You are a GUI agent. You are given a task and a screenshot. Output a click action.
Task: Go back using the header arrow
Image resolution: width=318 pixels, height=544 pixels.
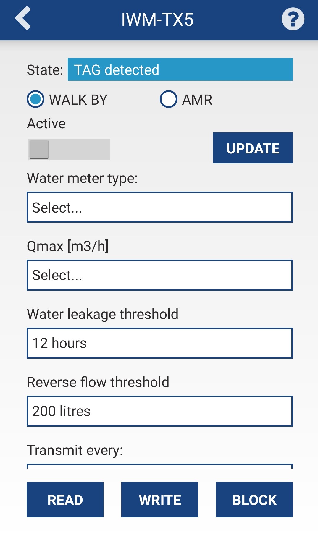pos(23,19)
